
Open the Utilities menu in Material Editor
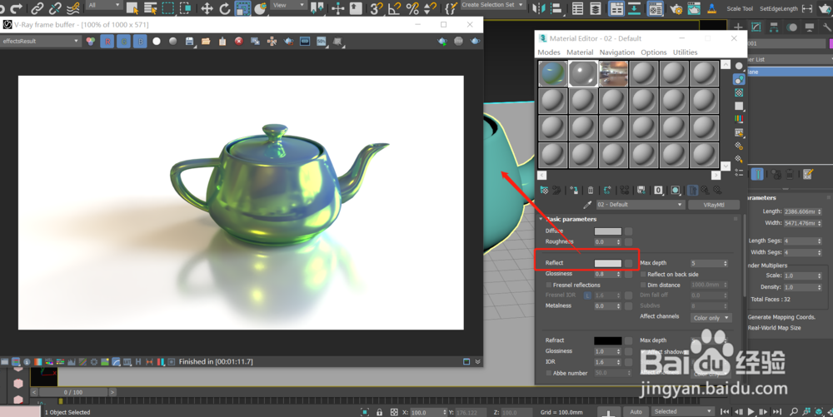click(686, 52)
